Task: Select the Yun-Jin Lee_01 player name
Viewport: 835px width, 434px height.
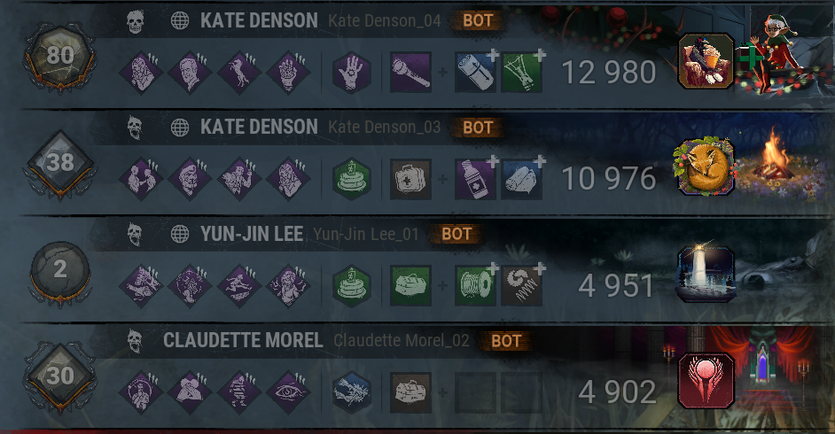Action: 366,234
